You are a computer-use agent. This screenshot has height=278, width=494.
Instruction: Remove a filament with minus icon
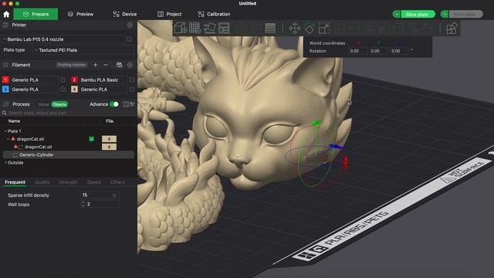pyautogui.click(x=106, y=65)
